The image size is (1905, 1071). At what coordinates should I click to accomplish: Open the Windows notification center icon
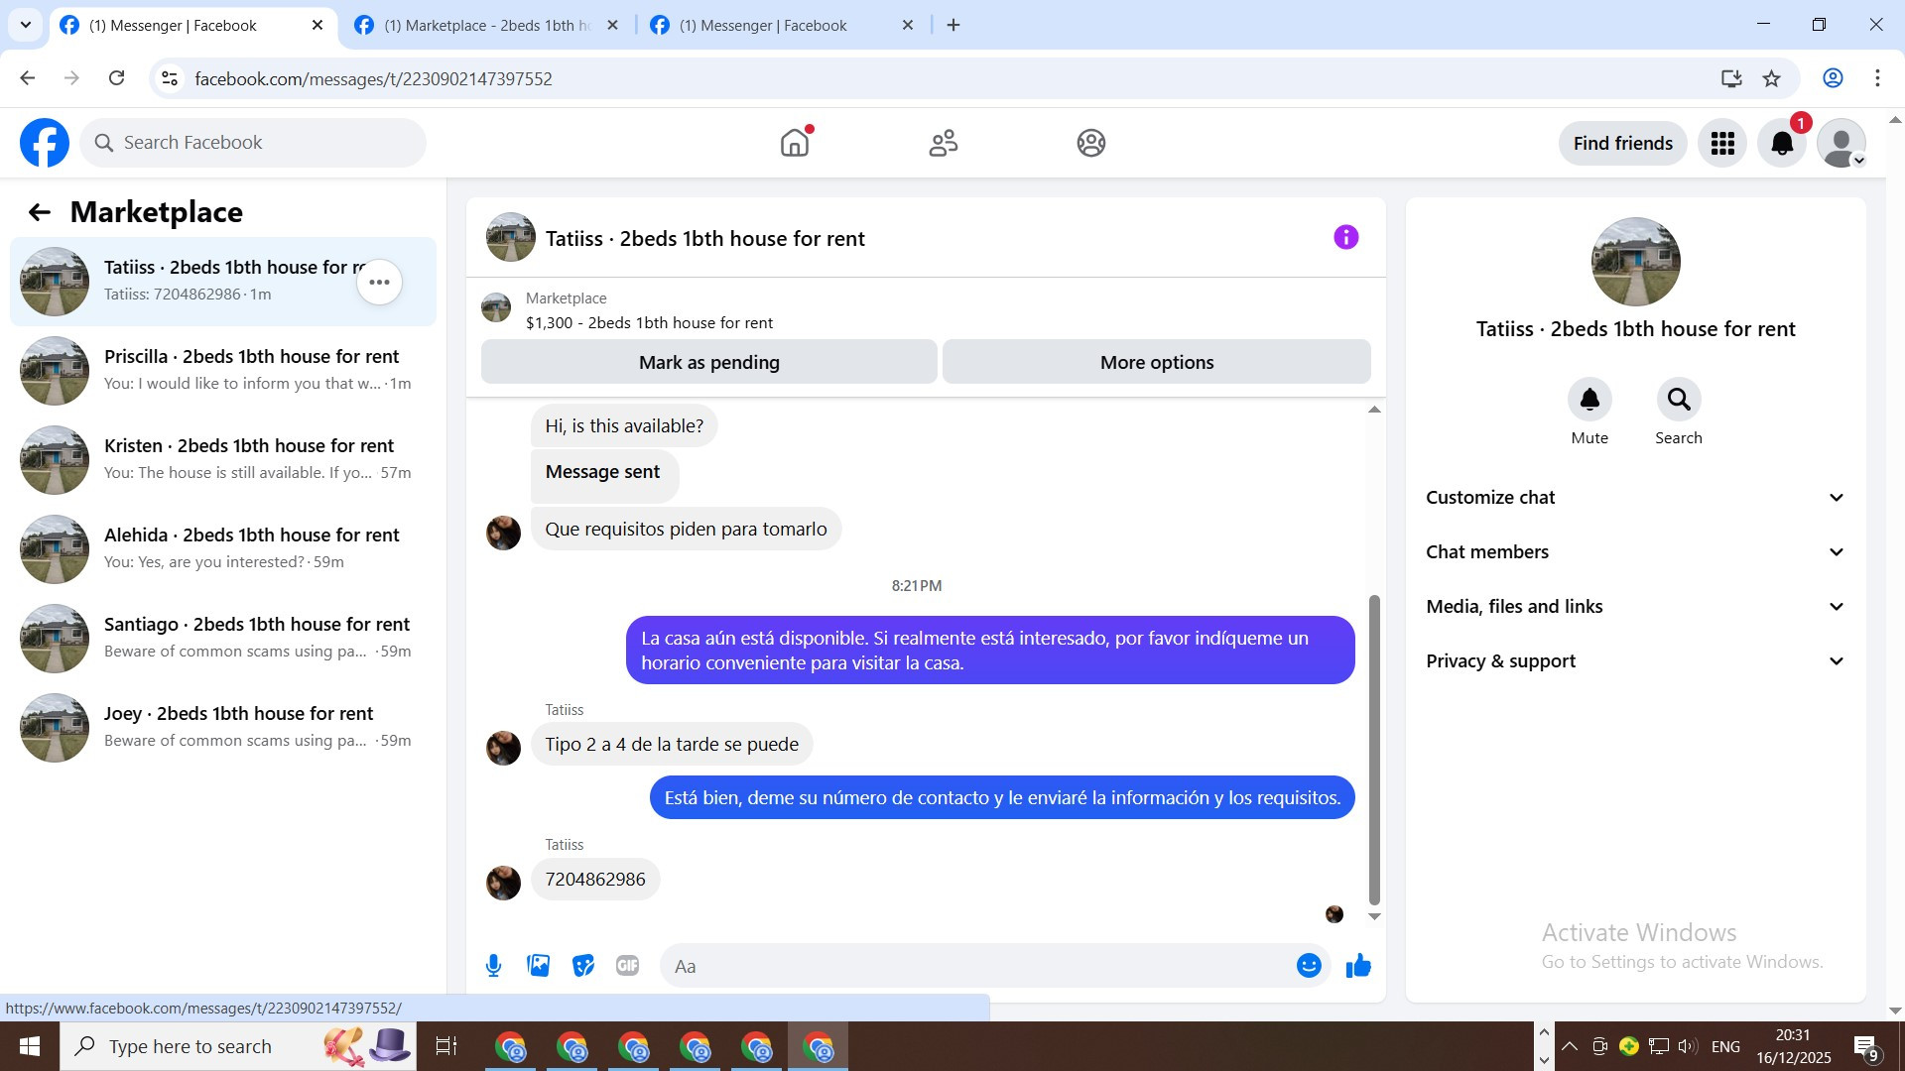pos(1865,1046)
